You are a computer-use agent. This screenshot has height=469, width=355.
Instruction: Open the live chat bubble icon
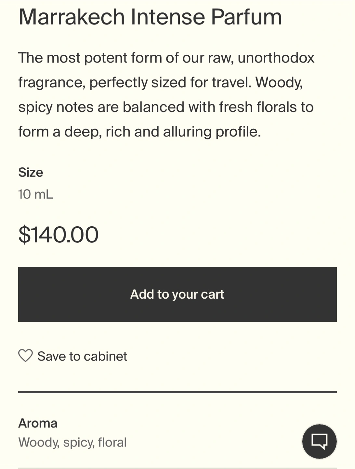(319, 441)
